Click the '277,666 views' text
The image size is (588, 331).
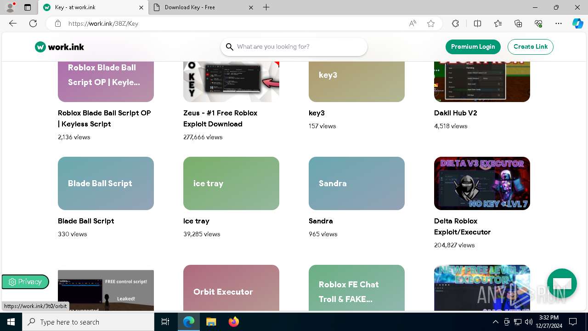(203, 137)
